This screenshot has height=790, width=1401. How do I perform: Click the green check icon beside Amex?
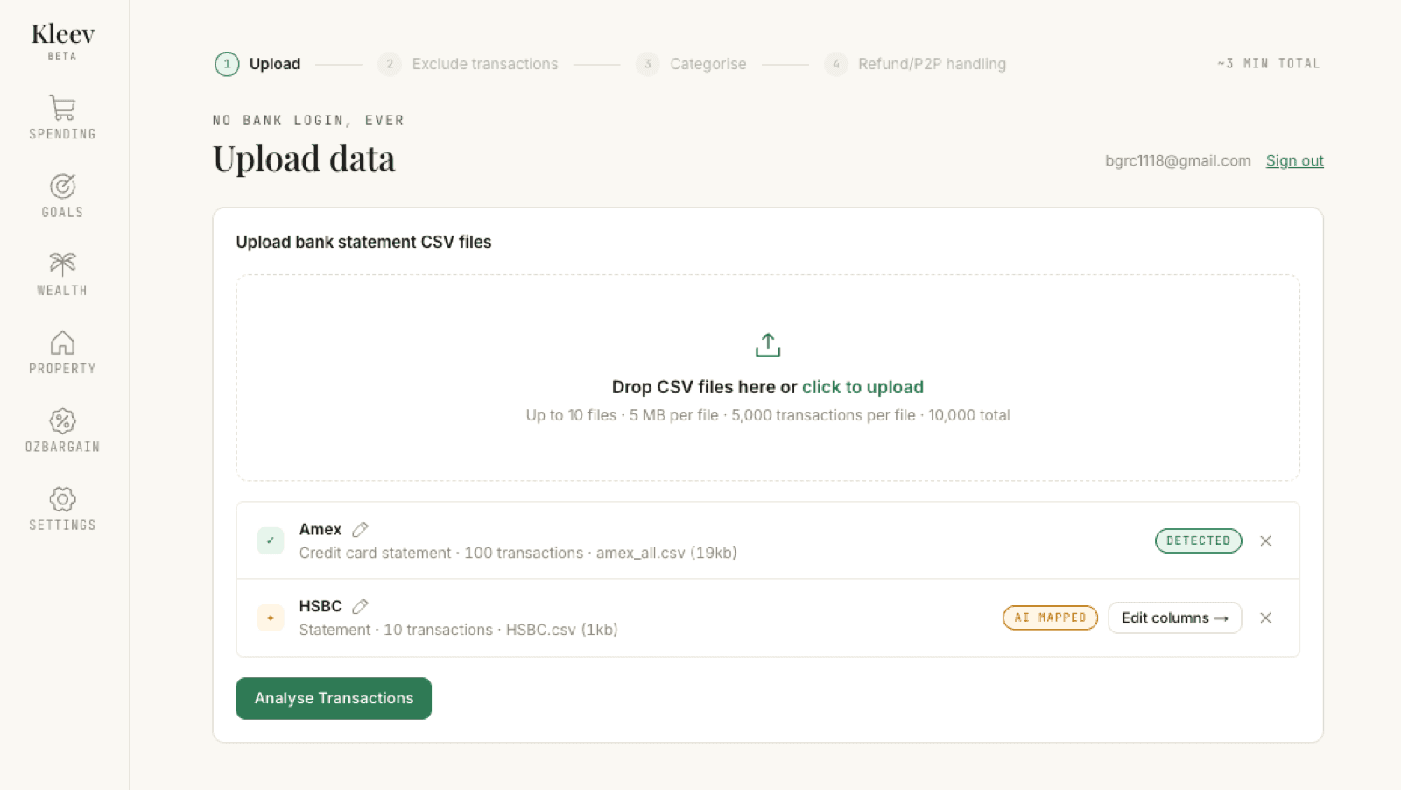pos(271,540)
